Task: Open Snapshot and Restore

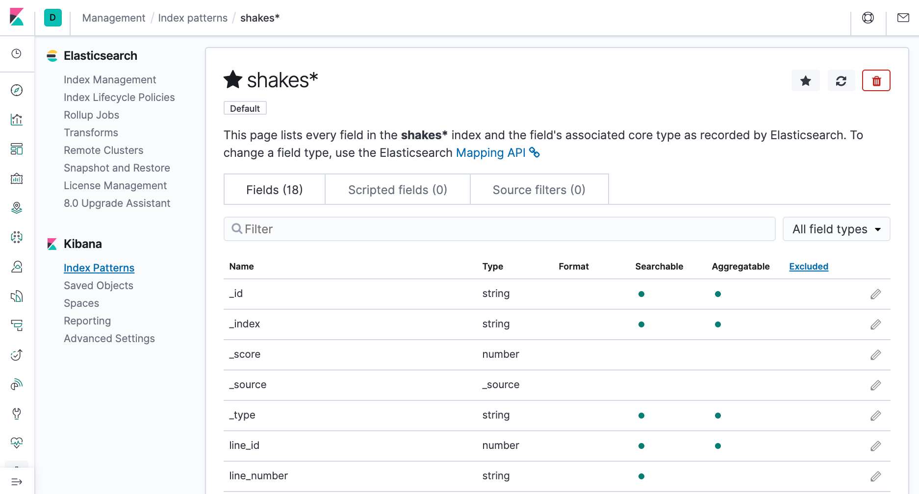Action: point(117,168)
